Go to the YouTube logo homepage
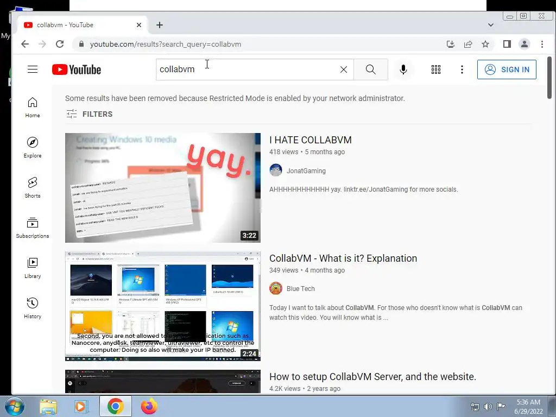The height and width of the screenshot is (417, 556). pyautogui.click(x=77, y=69)
